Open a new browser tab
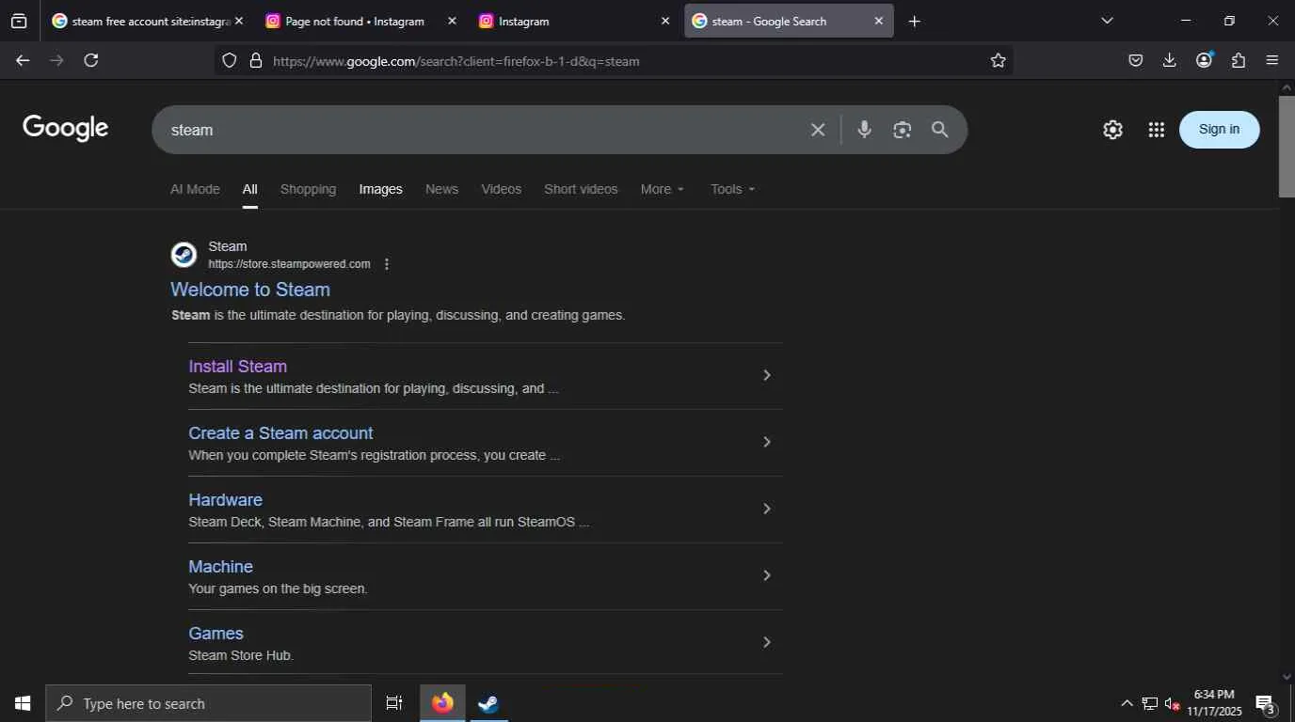1295x722 pixels. coord(914,21)
